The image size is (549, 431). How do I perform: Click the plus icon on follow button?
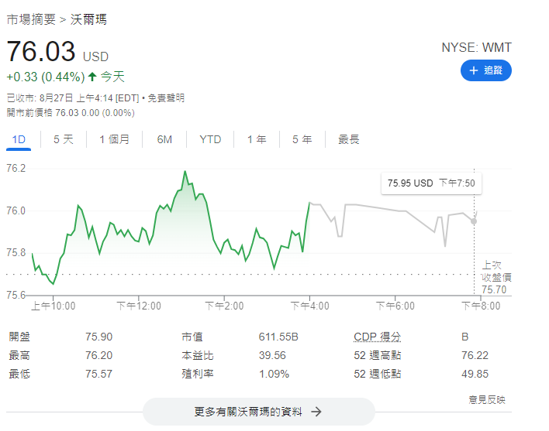point(474,70)
